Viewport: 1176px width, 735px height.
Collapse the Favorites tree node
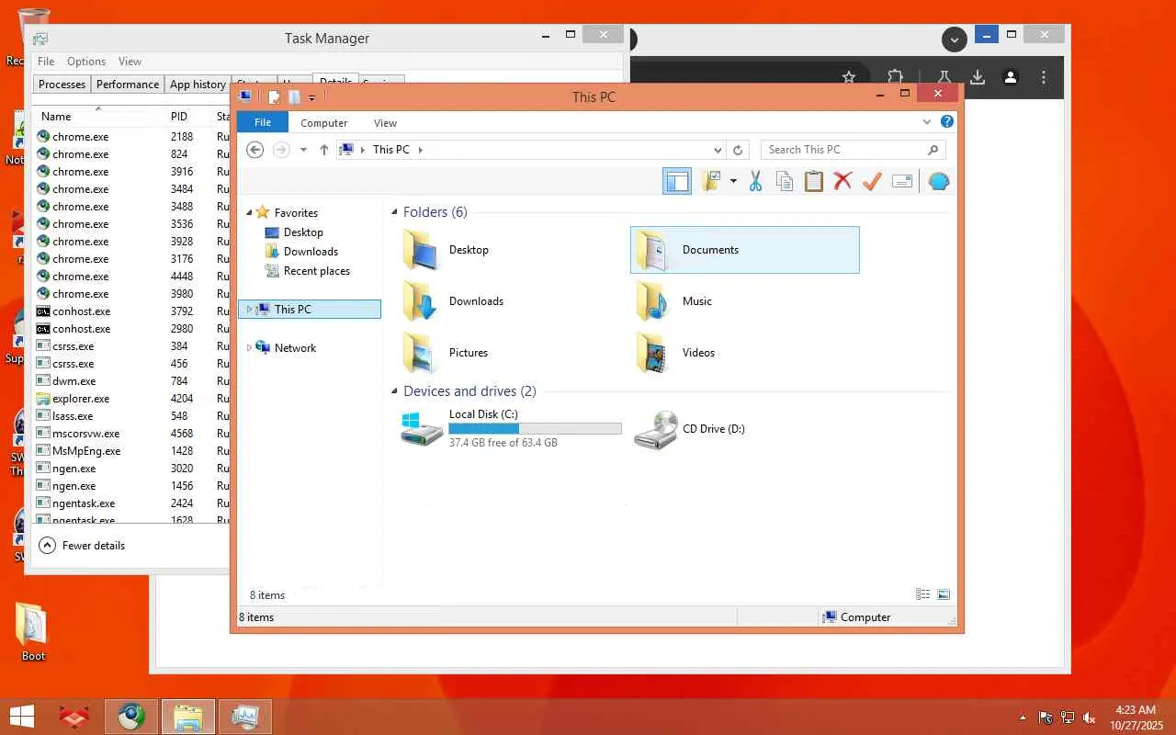(x=249, y=212)
